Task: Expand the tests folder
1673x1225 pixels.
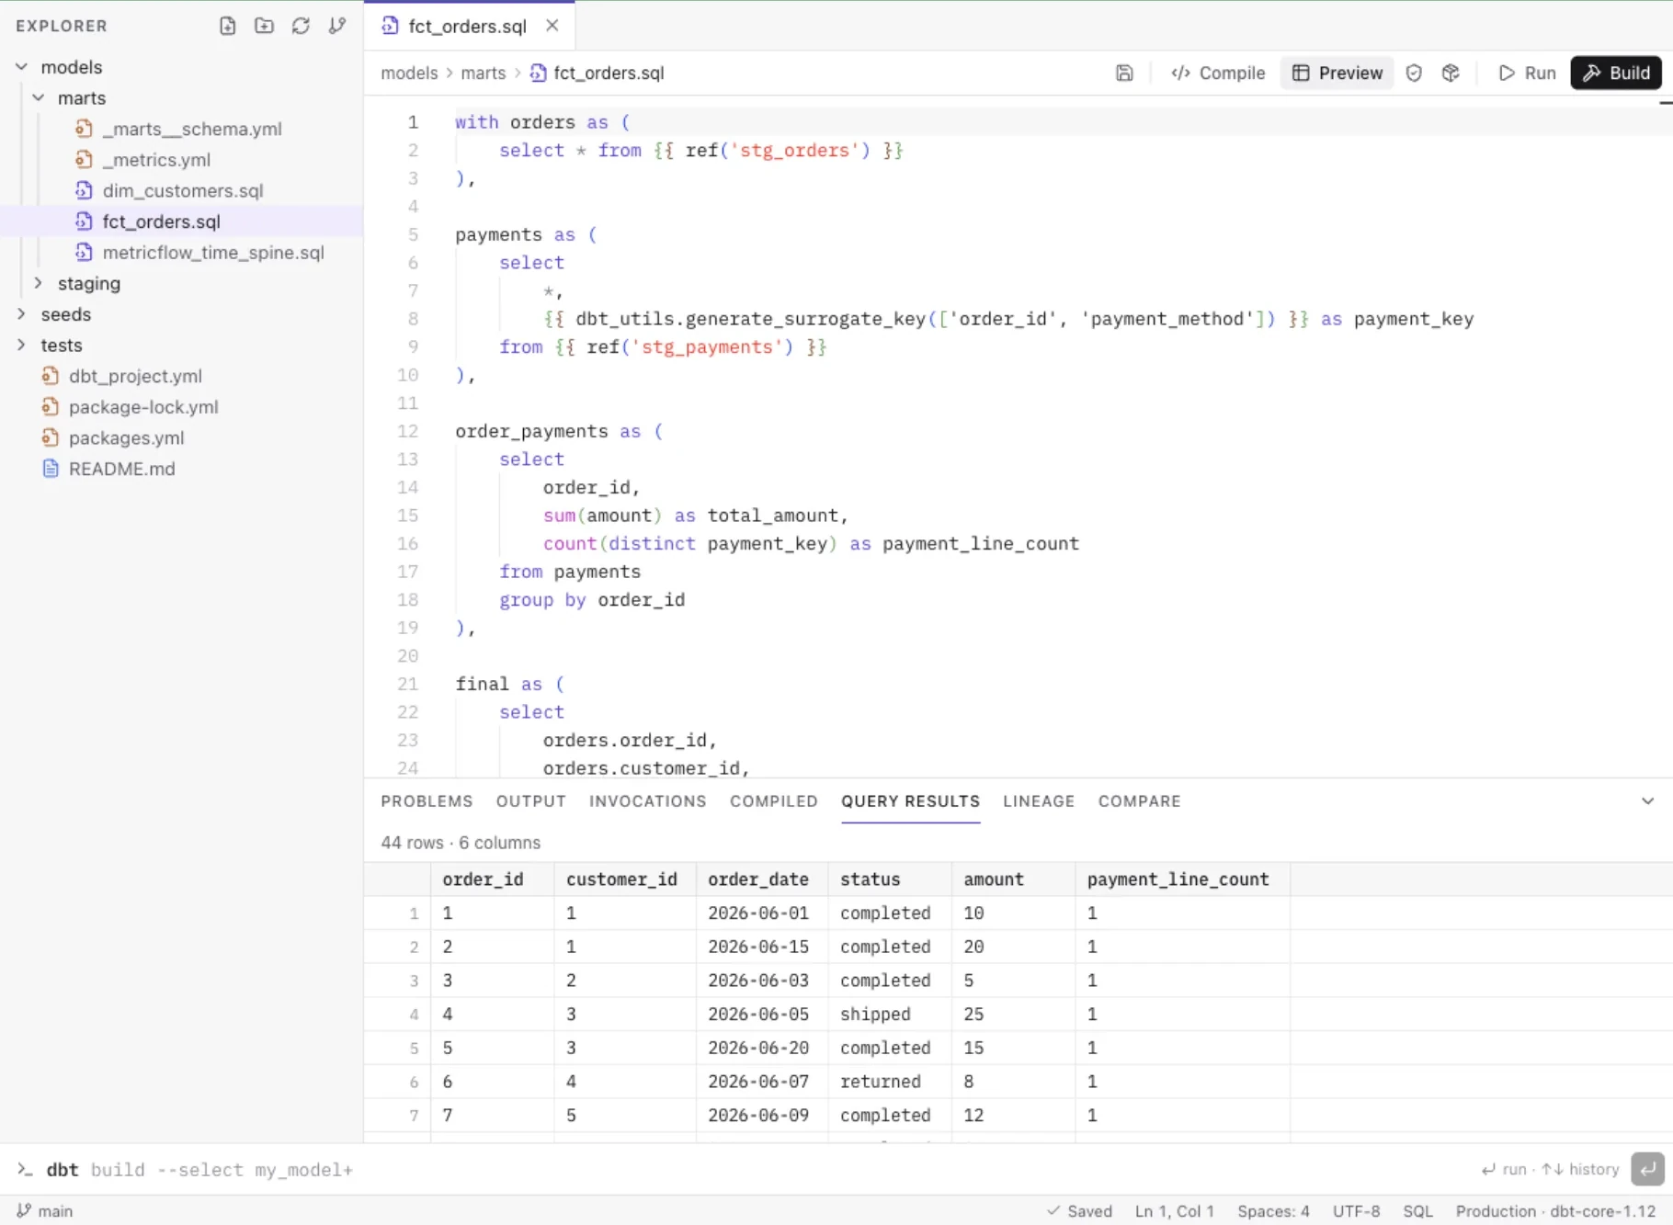Action: click(21, 345)
